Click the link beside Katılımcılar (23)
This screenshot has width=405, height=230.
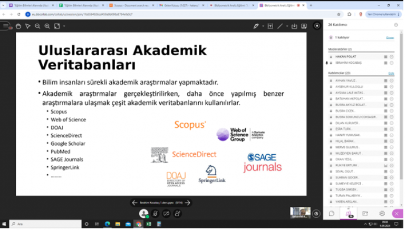(x=391, y=73)
